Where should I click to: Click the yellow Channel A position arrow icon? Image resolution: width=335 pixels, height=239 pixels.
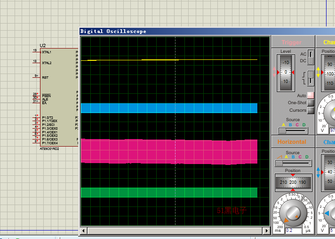(x=319, y=72)
